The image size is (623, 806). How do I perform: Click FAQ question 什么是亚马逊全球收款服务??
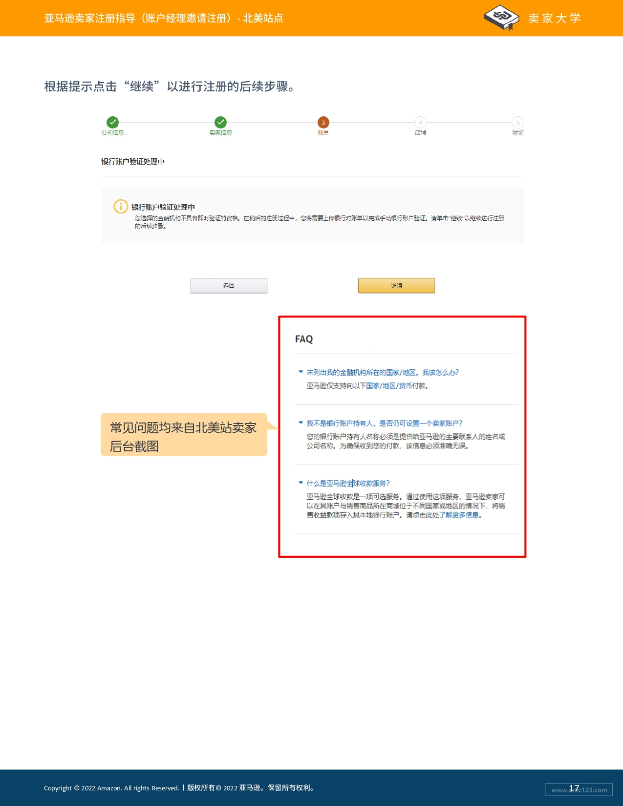pos(348,484)
